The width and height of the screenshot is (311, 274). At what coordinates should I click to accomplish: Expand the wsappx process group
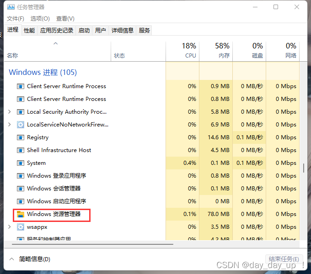pyautogui.click(x=9, y=227)
